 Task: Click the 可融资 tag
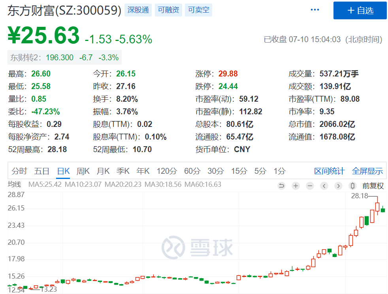point(168,10)
